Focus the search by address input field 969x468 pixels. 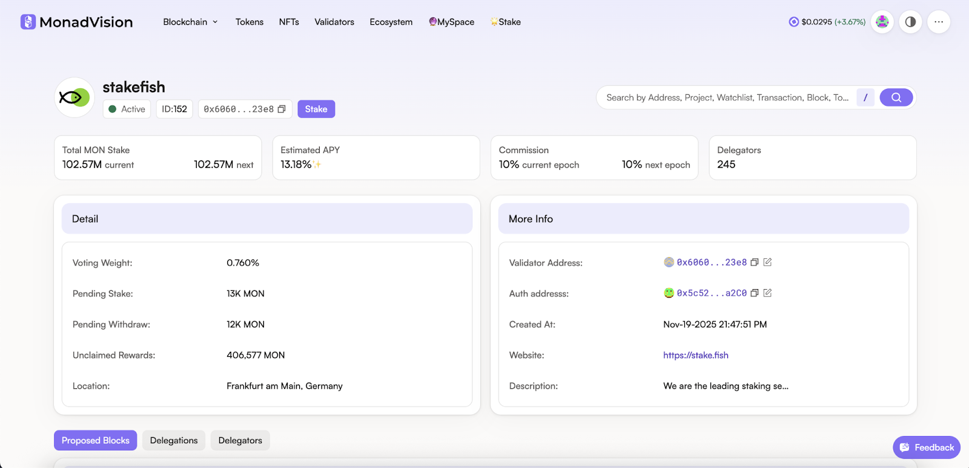pos(727,97)
